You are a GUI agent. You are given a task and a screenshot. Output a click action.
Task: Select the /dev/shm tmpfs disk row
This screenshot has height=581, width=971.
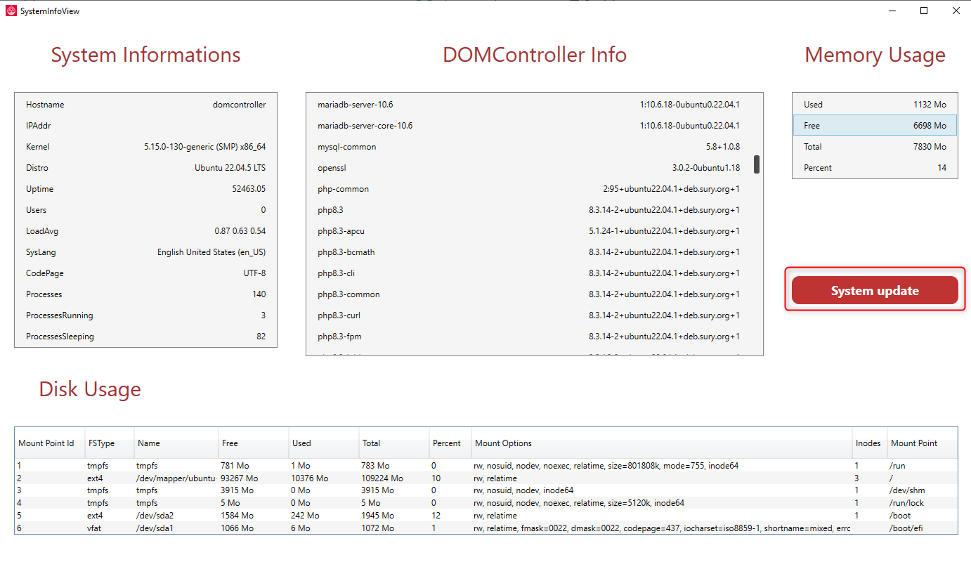(x=485, y=490)
